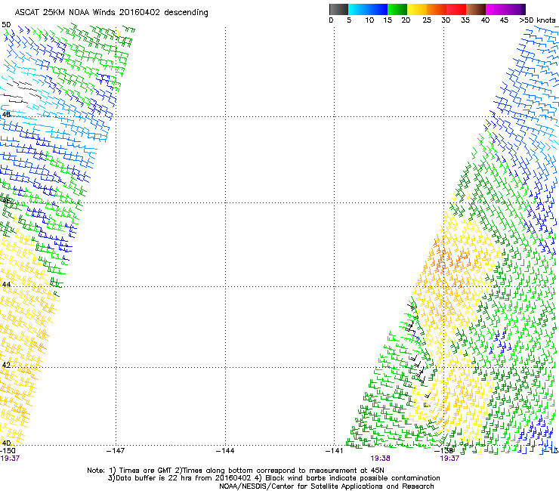559x491 pixels.
Task: Click legend tick label 40
Action: (x=485, y=20)
